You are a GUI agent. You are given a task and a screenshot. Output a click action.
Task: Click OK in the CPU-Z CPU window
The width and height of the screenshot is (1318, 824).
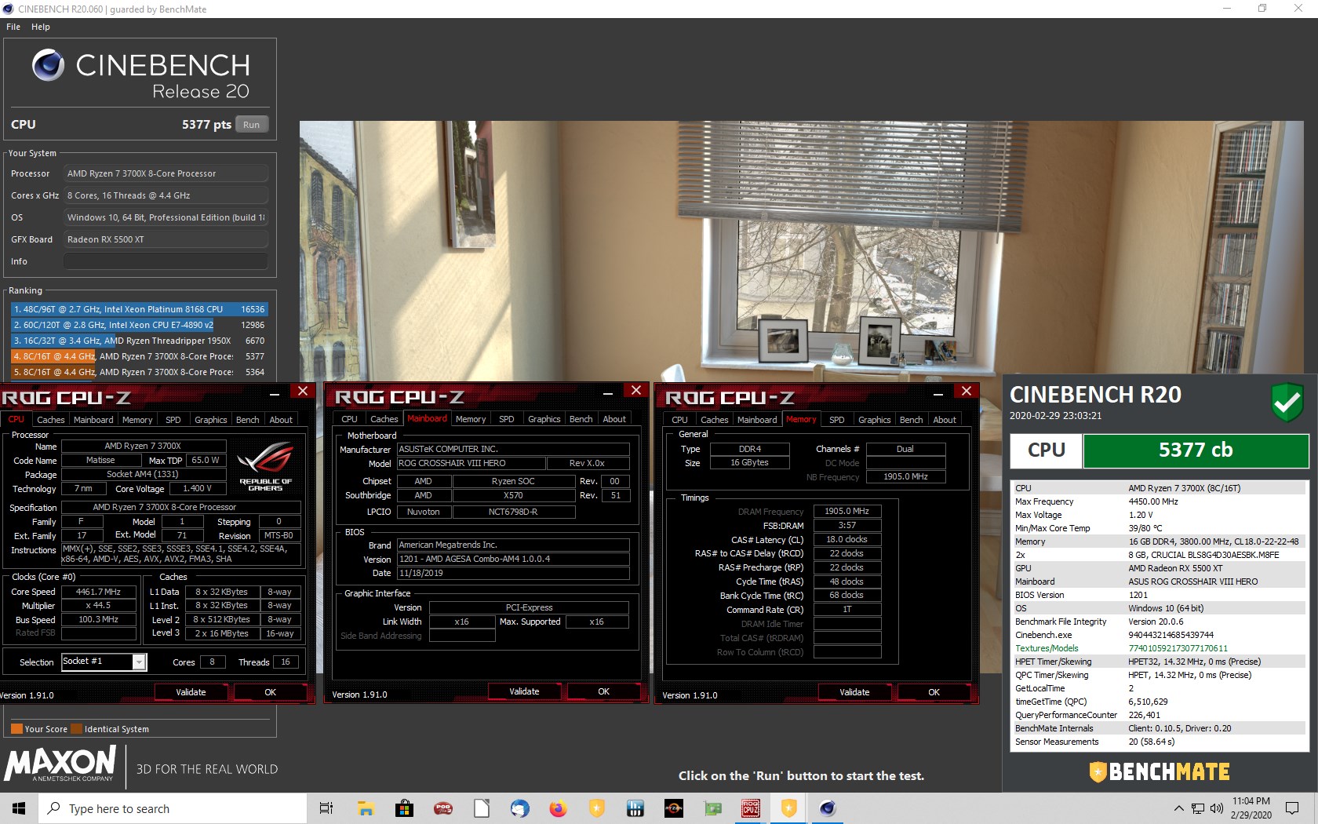[x=270, y=692]
